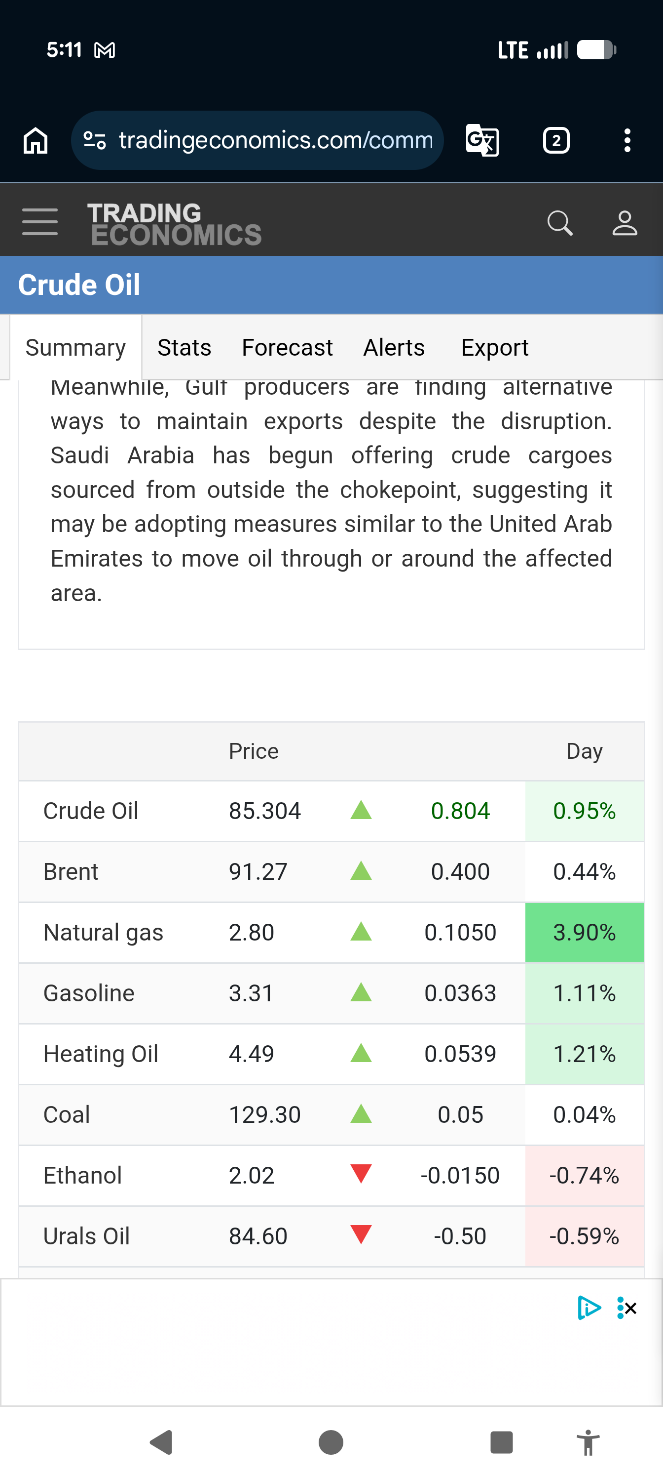Switch to the Forecast tab

coord(287,348)
